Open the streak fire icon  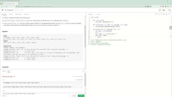point(164,10)
